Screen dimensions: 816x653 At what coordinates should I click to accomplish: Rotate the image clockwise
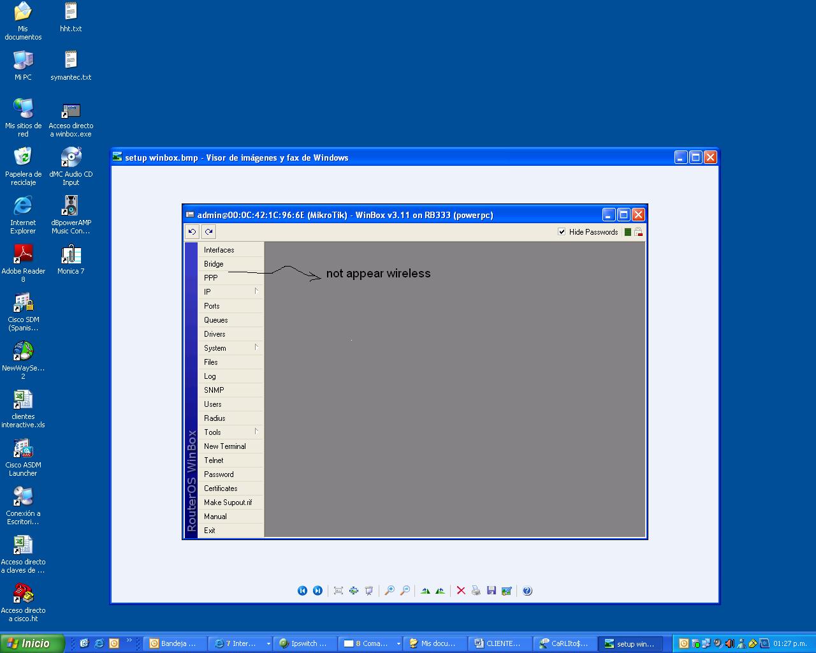(x=425, y=591)
